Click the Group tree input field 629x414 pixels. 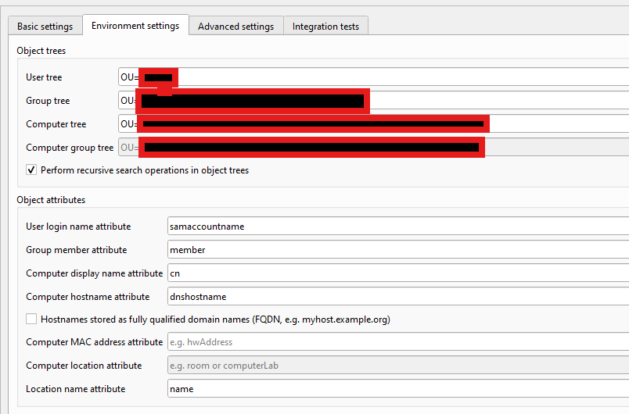[373, 100]
